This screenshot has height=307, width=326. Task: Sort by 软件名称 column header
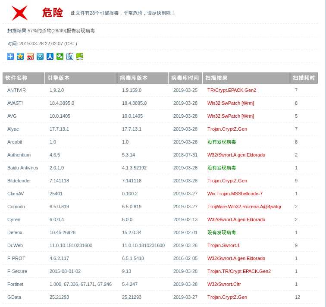click(x=23, y=78)
